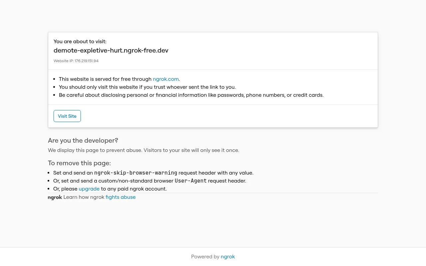Click the User-Agent code text

coord(191,181)
